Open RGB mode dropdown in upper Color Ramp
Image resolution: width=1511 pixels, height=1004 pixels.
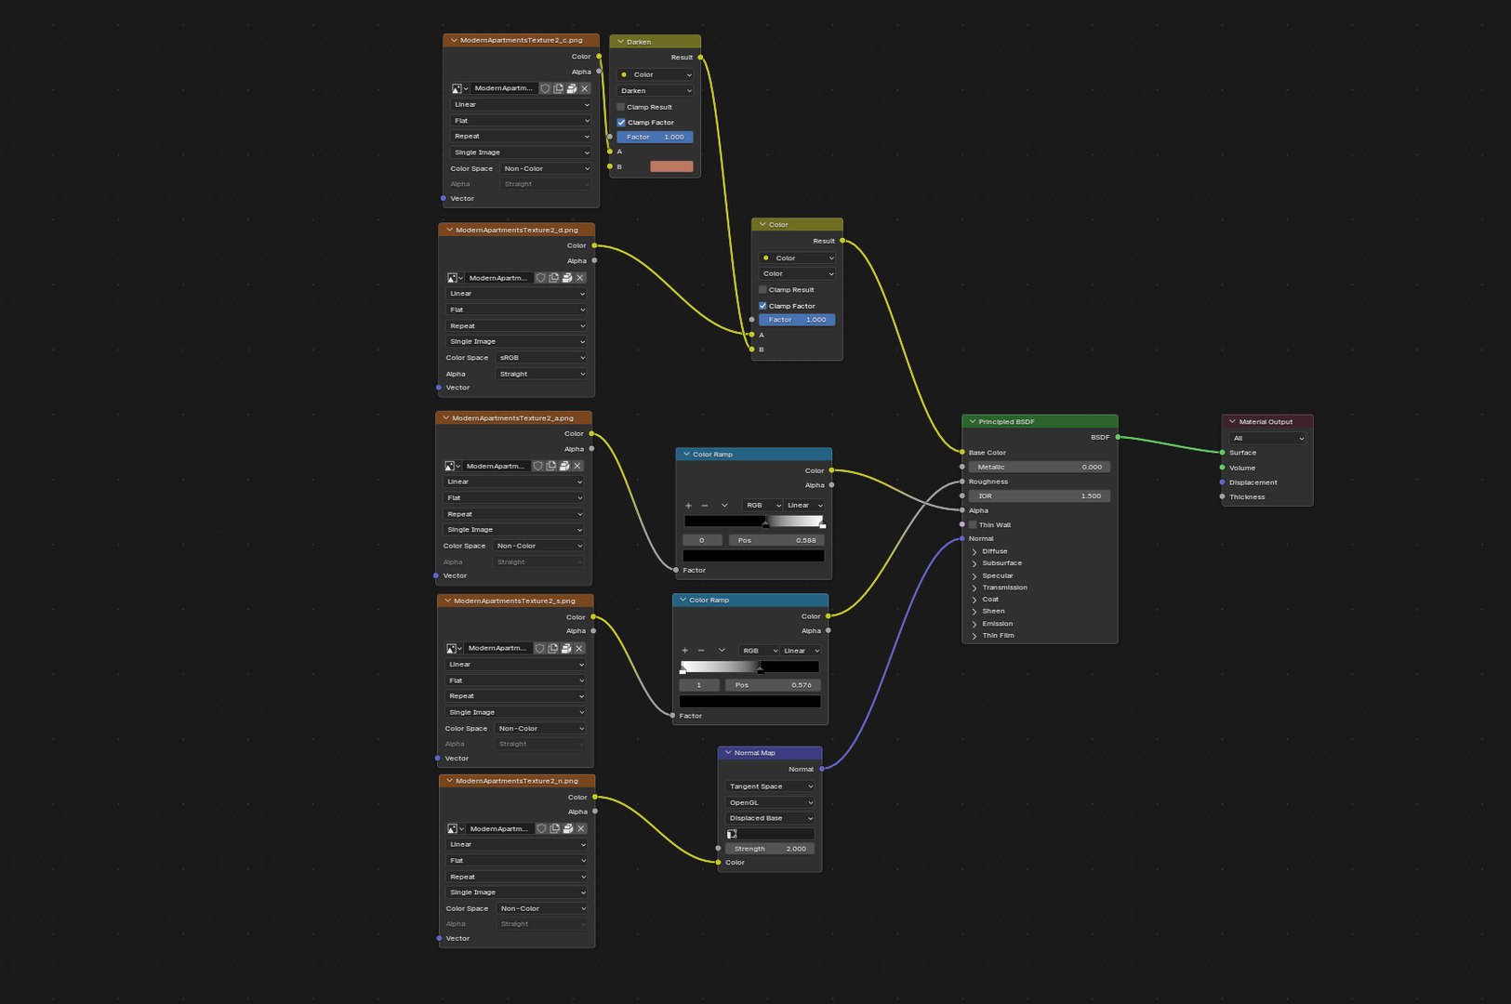tap(762, 506)
